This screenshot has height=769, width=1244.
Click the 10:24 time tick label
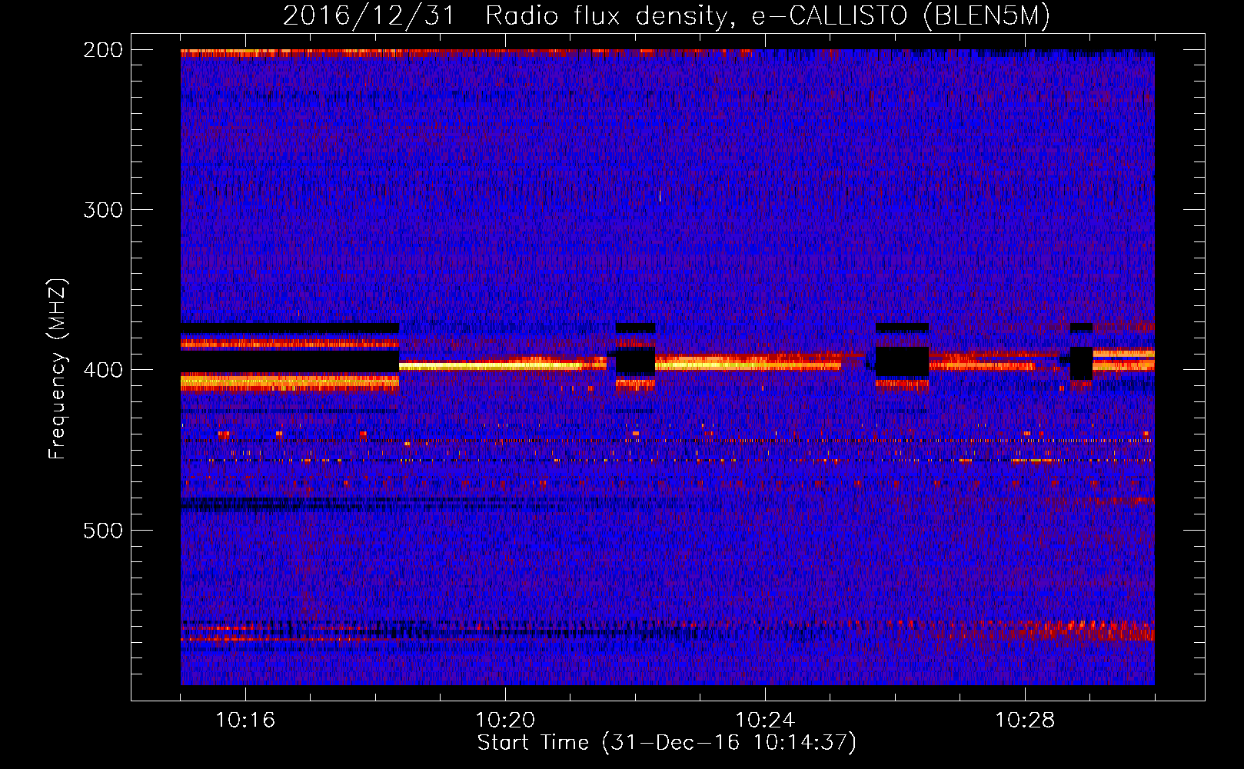[765, 721]
